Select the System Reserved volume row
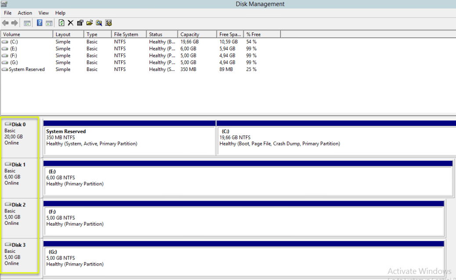The height and width of the screenshot is (280, 456). coord(26,69)
